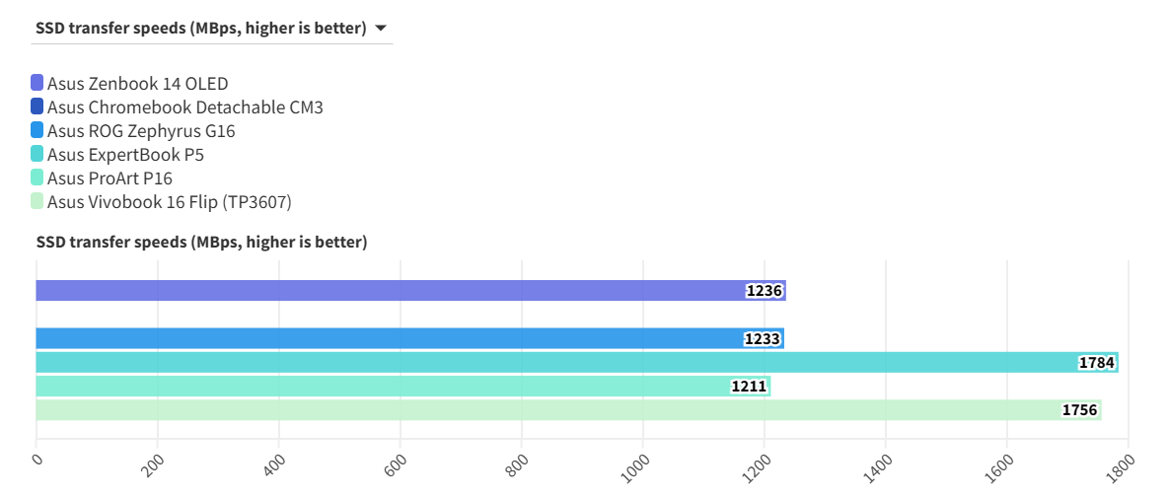Click the Asus ROG Zephyrus G16 swatch
Screen dimensions: 1168x498
pyautogui.click(x=37, y=130)
